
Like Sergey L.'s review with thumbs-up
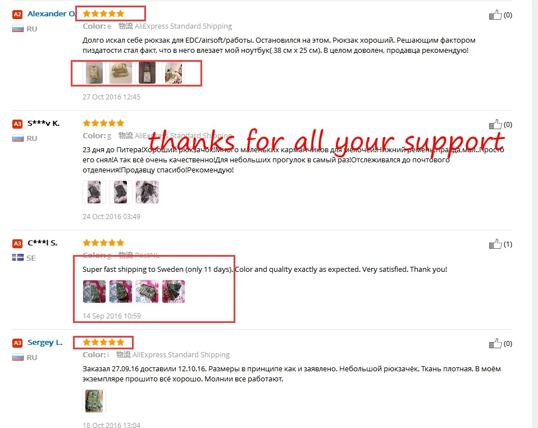click(495, 343)
